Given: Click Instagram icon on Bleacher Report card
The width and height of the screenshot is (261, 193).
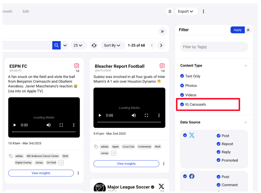Looking at the screenshot, I should [162, 66].
